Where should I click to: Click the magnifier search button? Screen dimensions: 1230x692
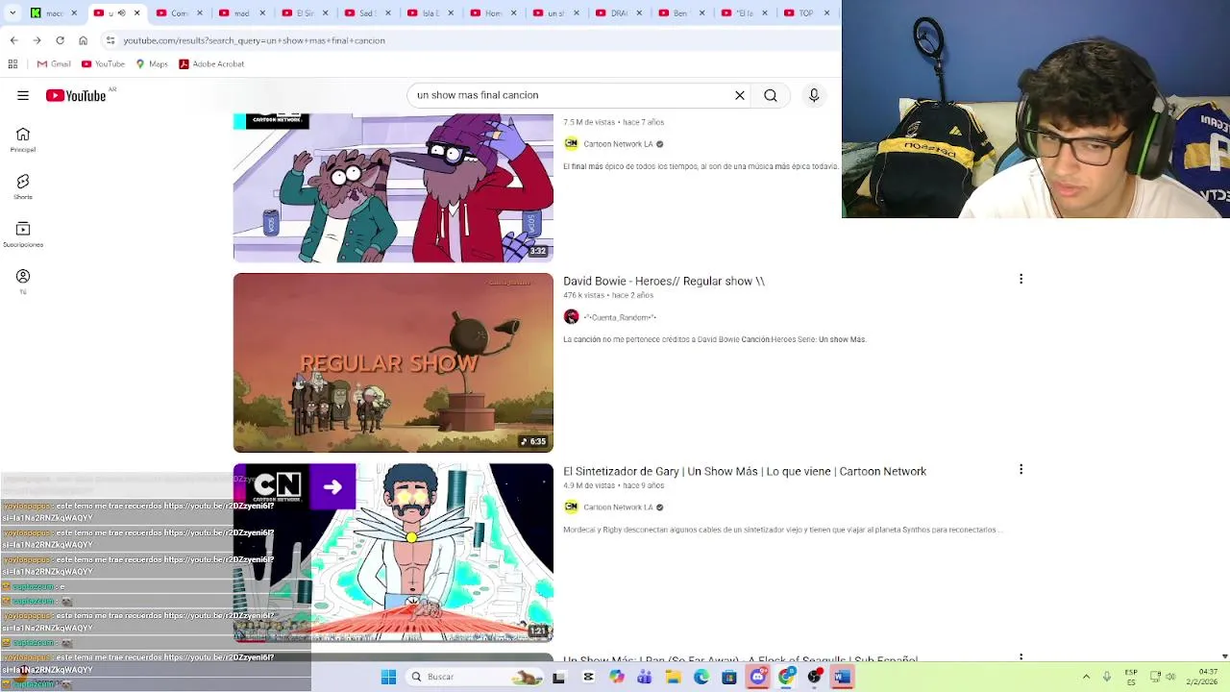(771, 95)
